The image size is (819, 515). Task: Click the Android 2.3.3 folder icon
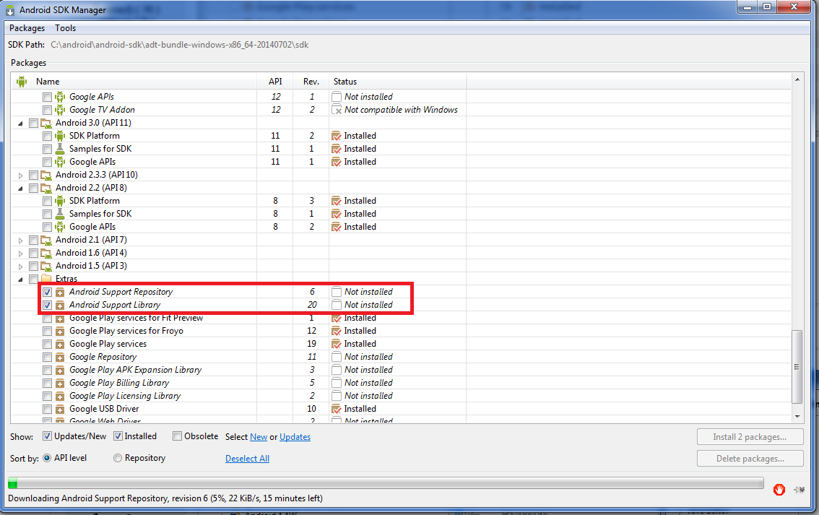[x=46, y=175]
